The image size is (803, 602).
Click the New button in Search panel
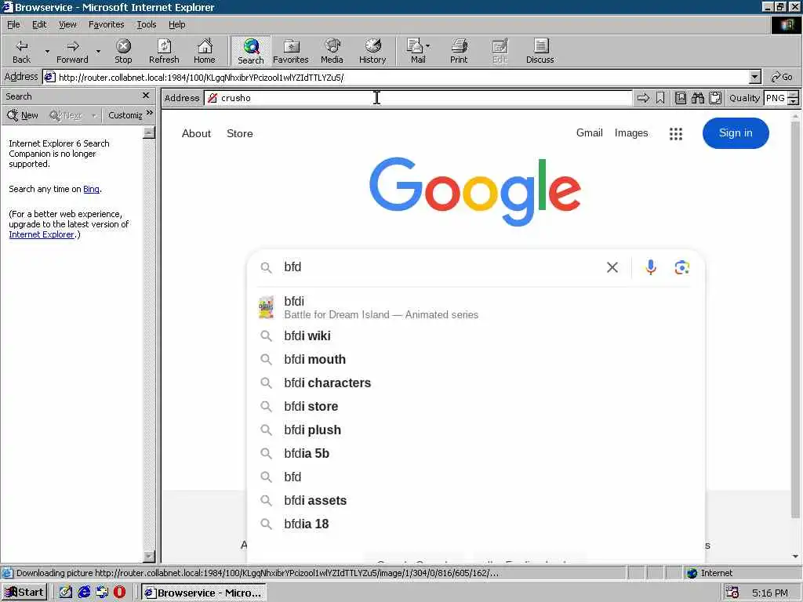pyautogui.click(x=23, y=115)
